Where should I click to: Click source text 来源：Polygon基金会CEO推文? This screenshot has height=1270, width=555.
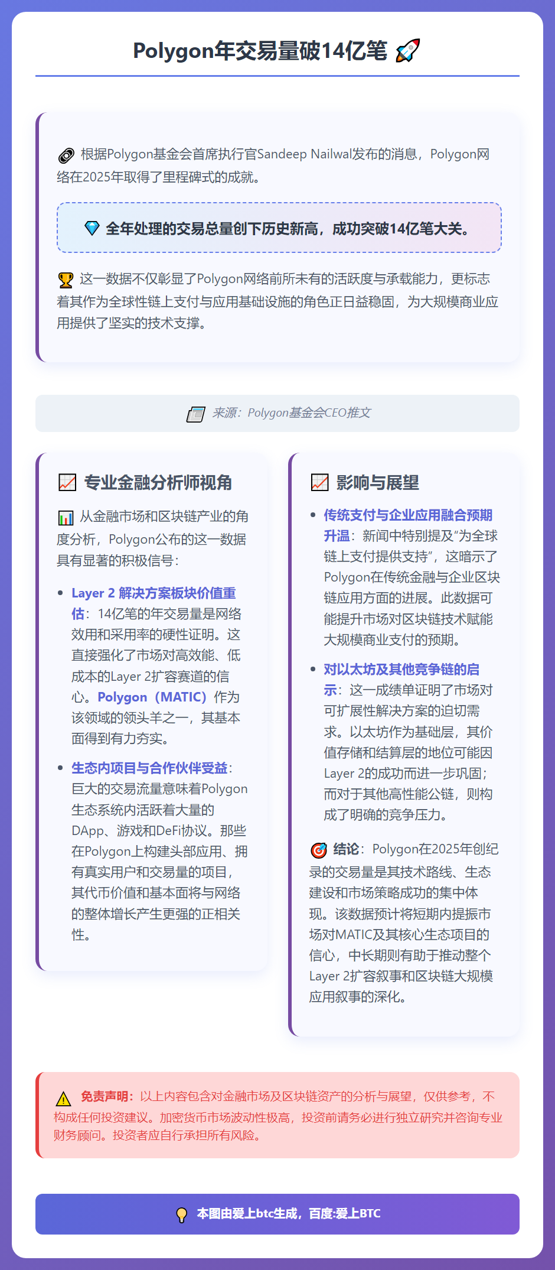tap(291, 412)
